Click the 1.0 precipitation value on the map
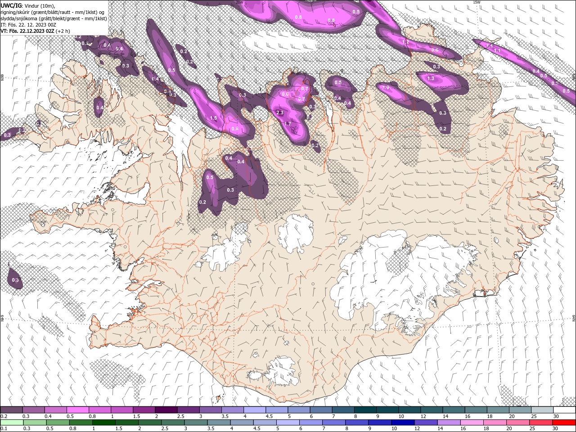The height and width of the screenshot is (432, 576). [x=386, y=88]
